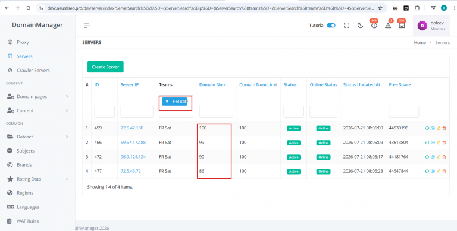Sort by Status Updated At column
The image size is (457, 231).
click(x=361, y=85)
